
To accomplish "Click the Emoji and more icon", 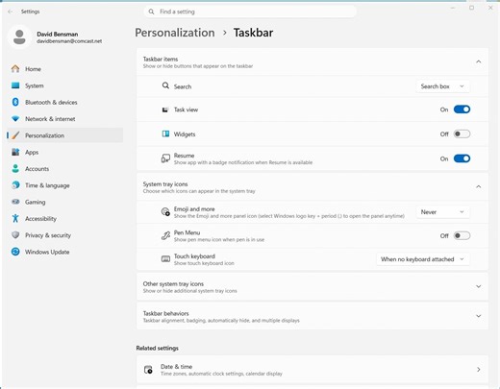I will (x=165, y=212).
